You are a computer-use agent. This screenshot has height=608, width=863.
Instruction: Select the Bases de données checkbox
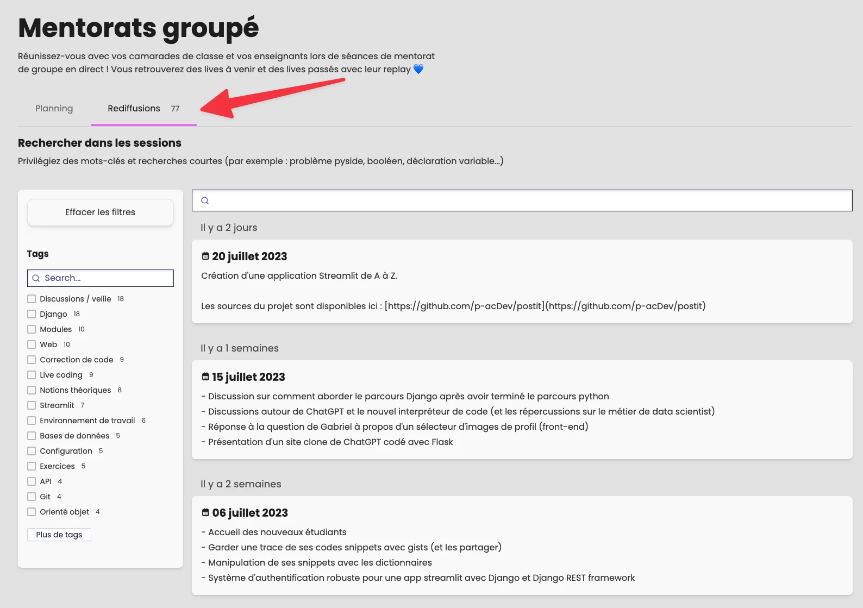click(32, 436)
